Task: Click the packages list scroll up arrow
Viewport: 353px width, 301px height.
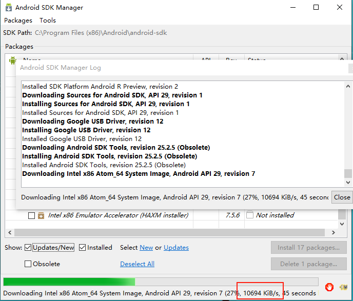Action: [342, 58]
